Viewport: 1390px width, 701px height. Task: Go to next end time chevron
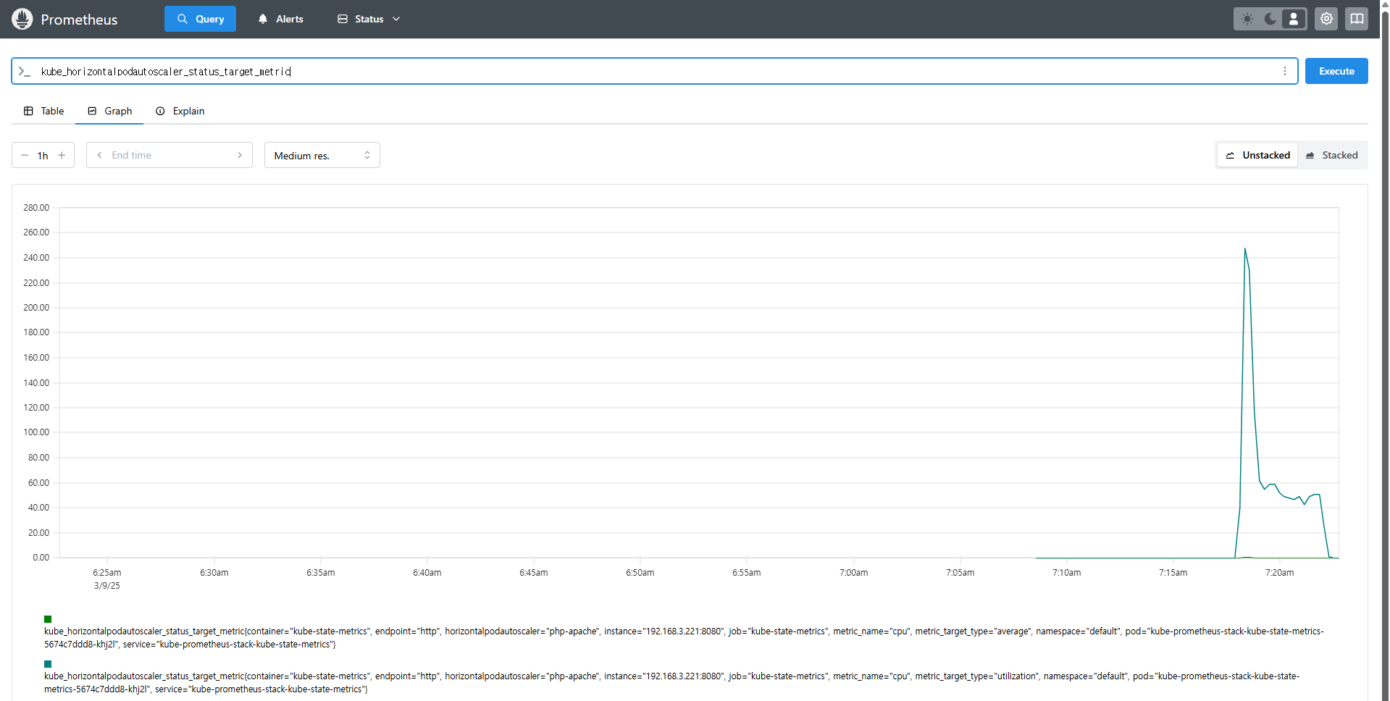(240, 155)
